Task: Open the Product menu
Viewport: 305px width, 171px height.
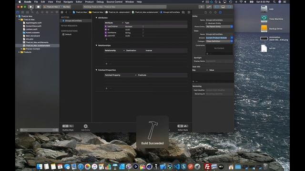Action: tap(89, 2)
